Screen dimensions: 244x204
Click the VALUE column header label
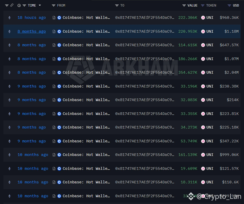pos(192,5)
